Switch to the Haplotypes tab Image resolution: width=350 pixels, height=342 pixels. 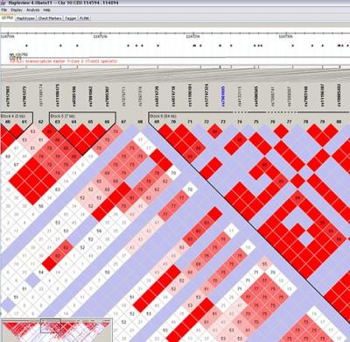25,18
